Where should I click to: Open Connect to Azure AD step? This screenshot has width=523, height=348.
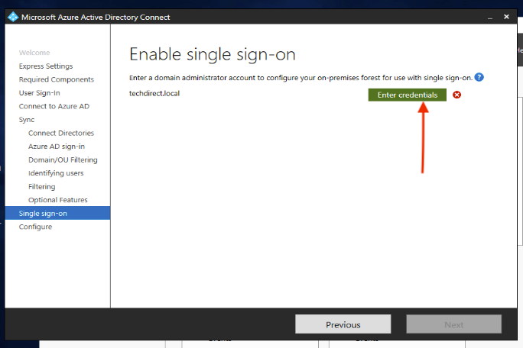[x=54, y=106]
